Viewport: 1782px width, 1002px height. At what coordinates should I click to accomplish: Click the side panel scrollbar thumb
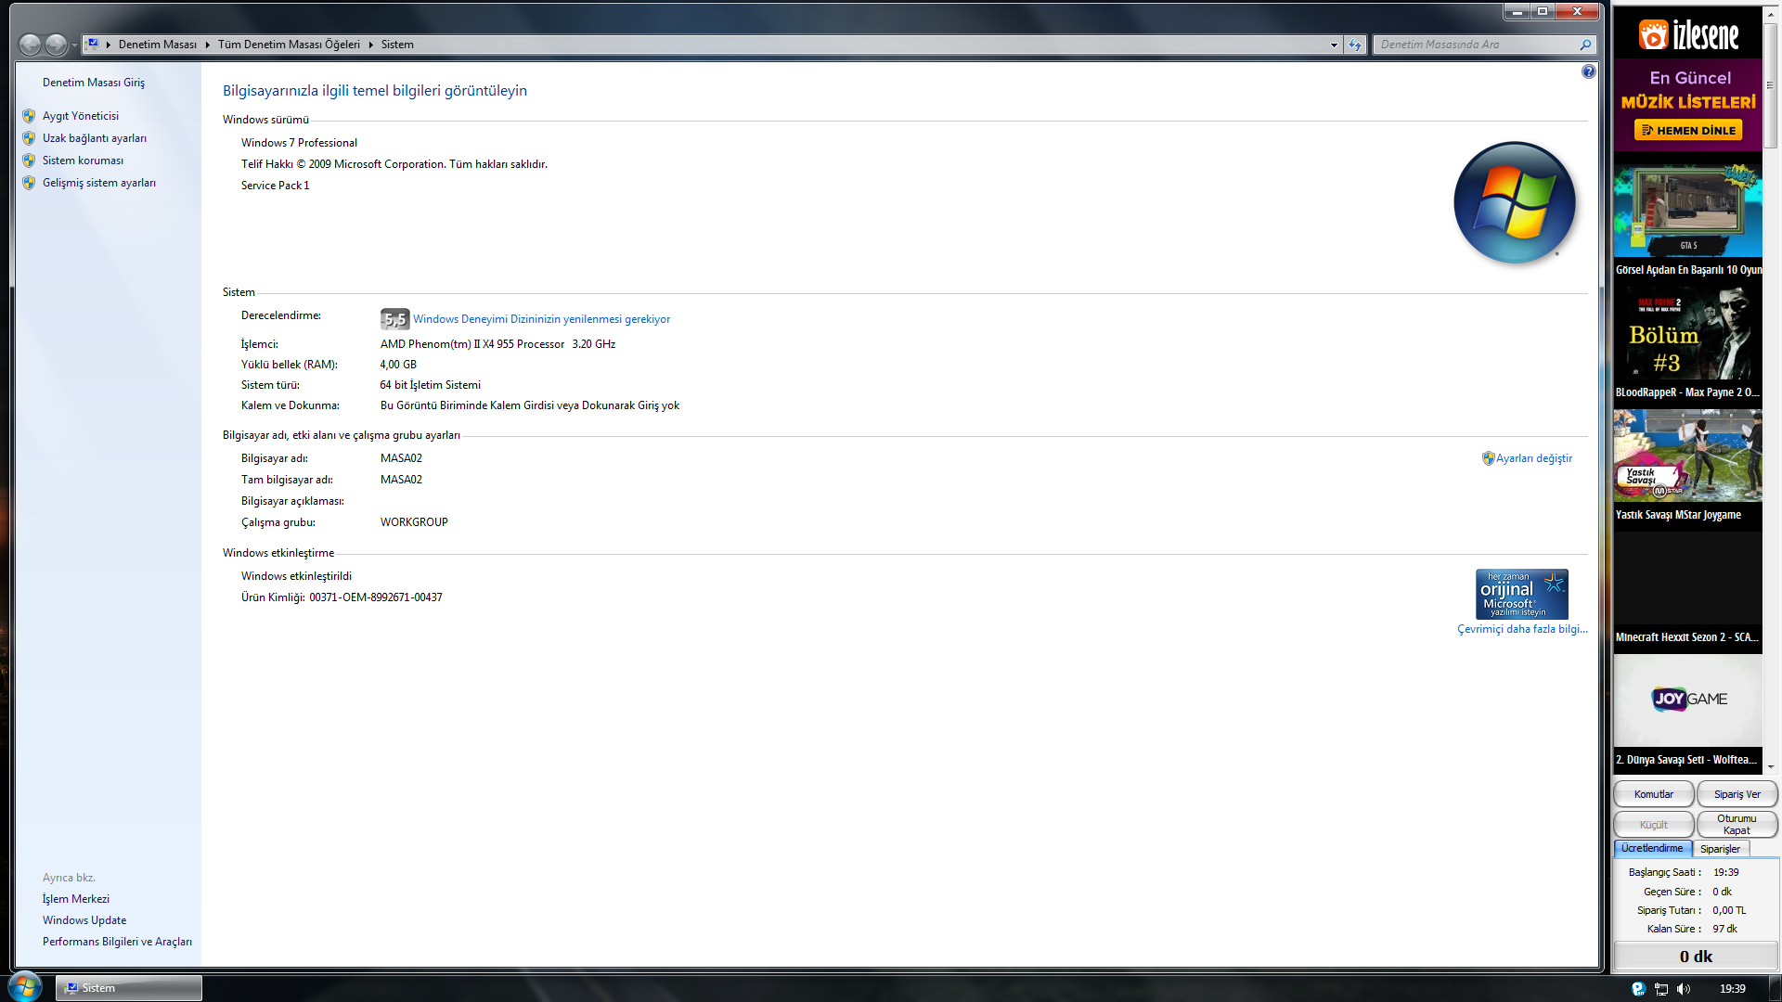click(x=1770, y=85)
